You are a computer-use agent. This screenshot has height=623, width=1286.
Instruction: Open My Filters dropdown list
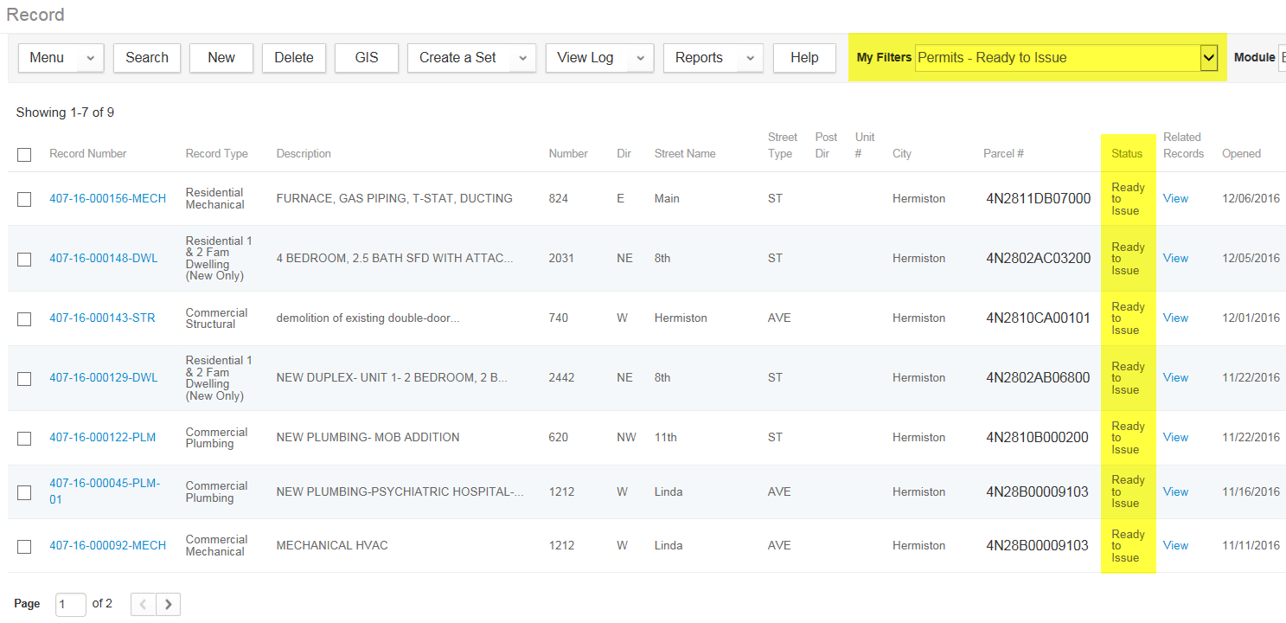(x=1208, y=58)
